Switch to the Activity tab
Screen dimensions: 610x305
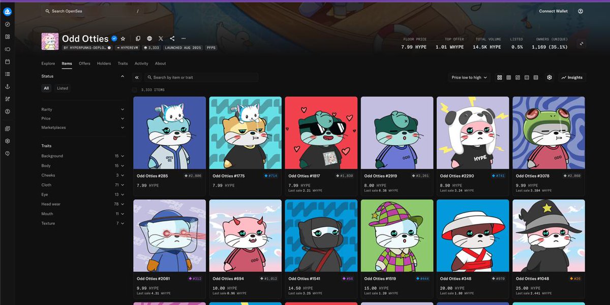point(141,64)
